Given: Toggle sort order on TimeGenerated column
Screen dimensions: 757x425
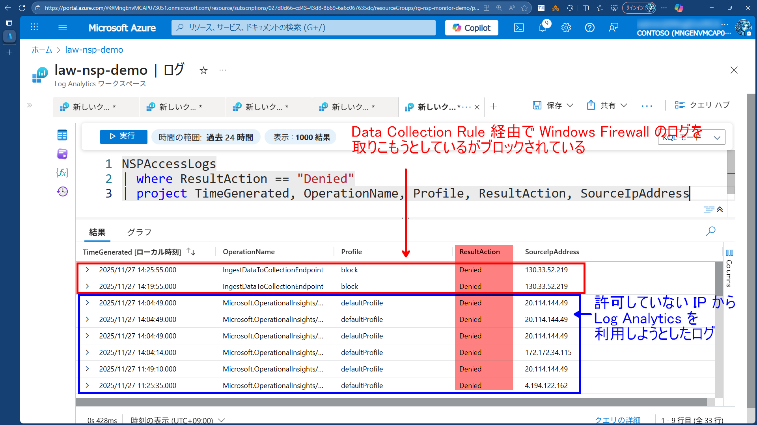Looking at the screenshot, I should pos(191,252).
